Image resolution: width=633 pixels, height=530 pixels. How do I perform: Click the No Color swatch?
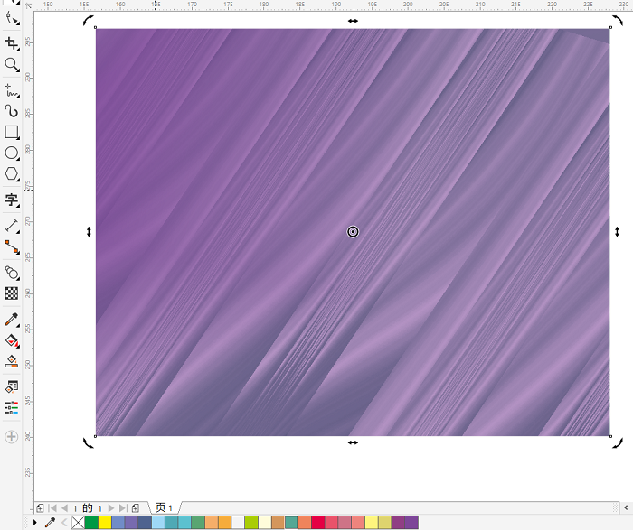[78, 523]
